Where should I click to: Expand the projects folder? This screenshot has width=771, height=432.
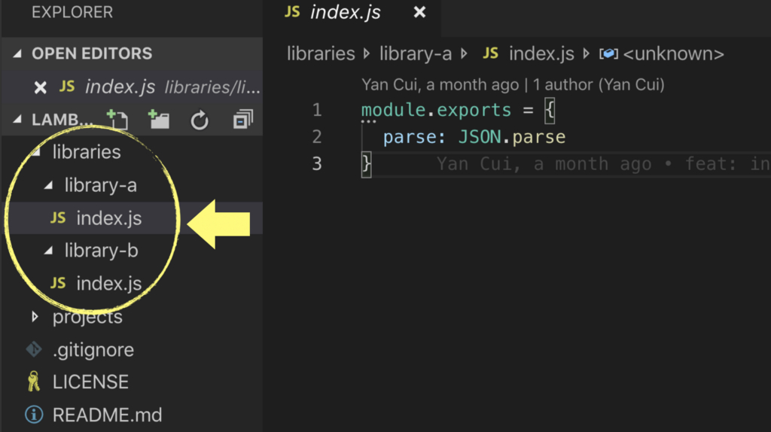pyautogui.click(x=35, y=317)
